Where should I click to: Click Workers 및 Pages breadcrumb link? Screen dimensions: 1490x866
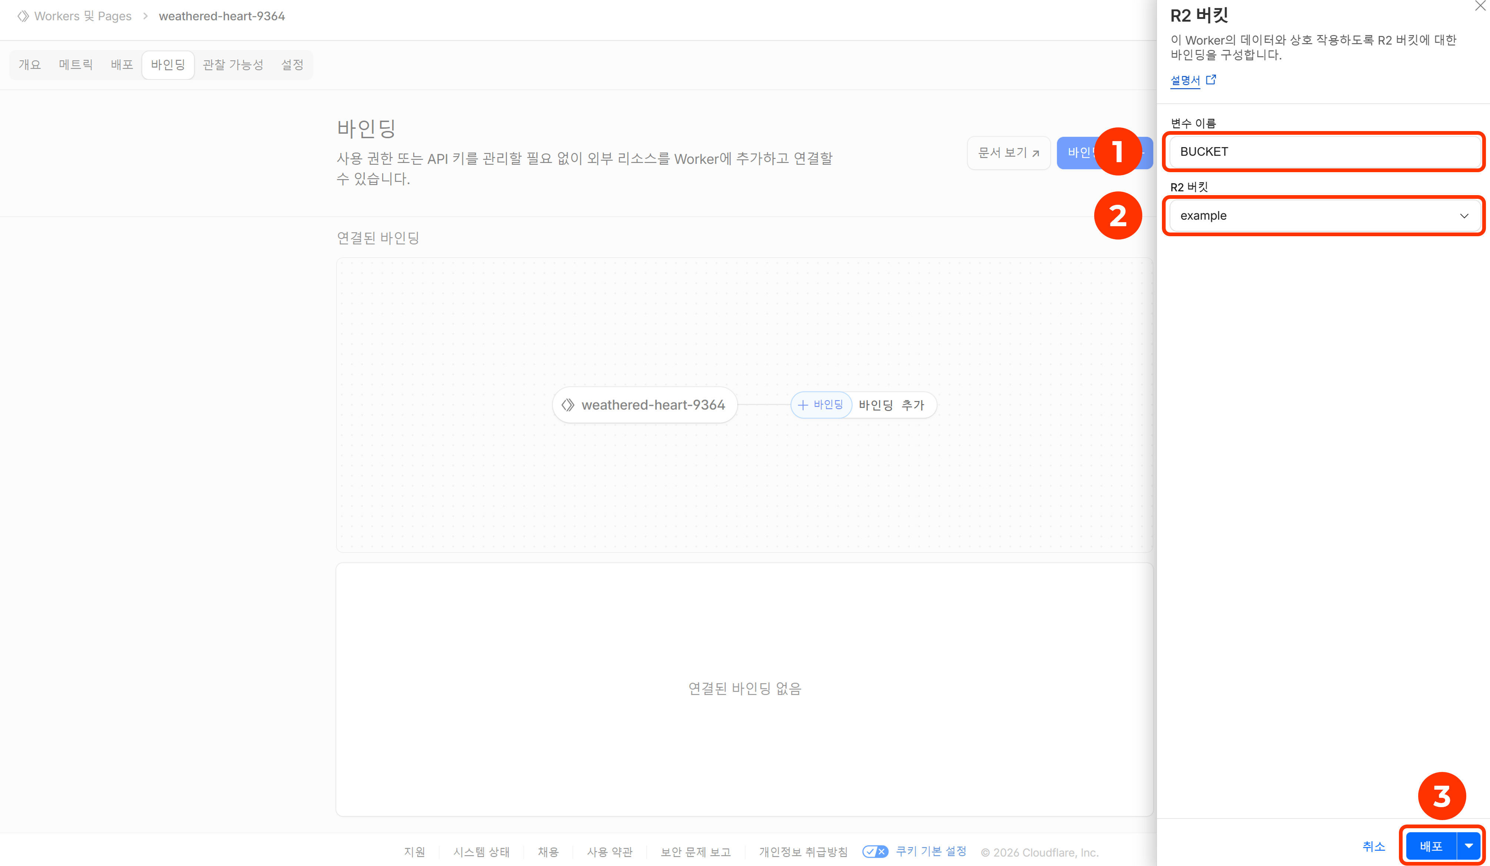83,16
